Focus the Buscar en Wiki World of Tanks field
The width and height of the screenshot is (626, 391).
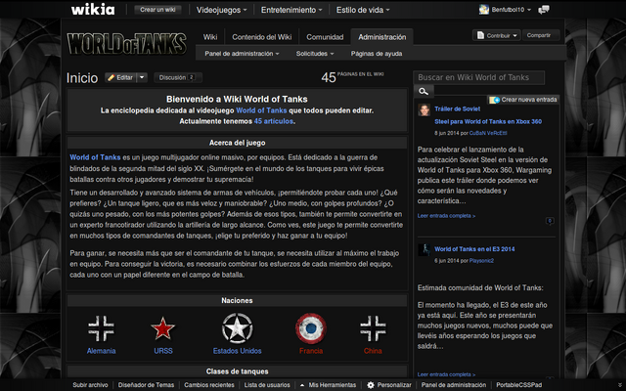coord(478,77)
